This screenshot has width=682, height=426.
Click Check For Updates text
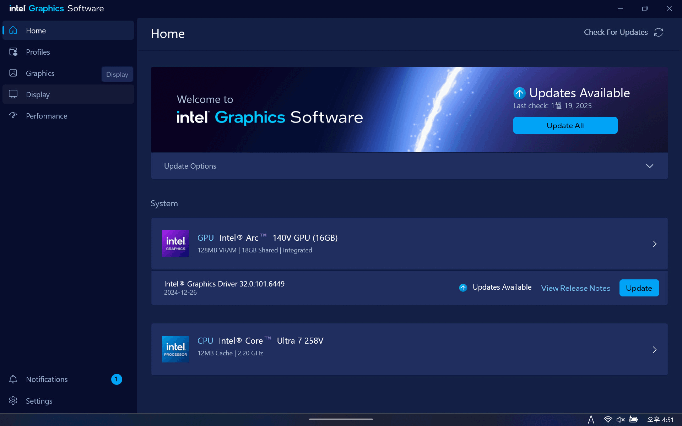pos(616,32)
